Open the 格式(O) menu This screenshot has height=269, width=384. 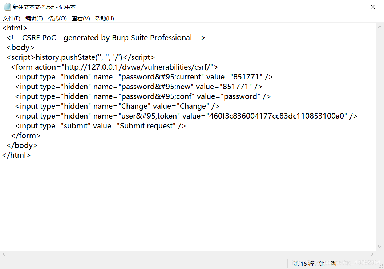57,18
